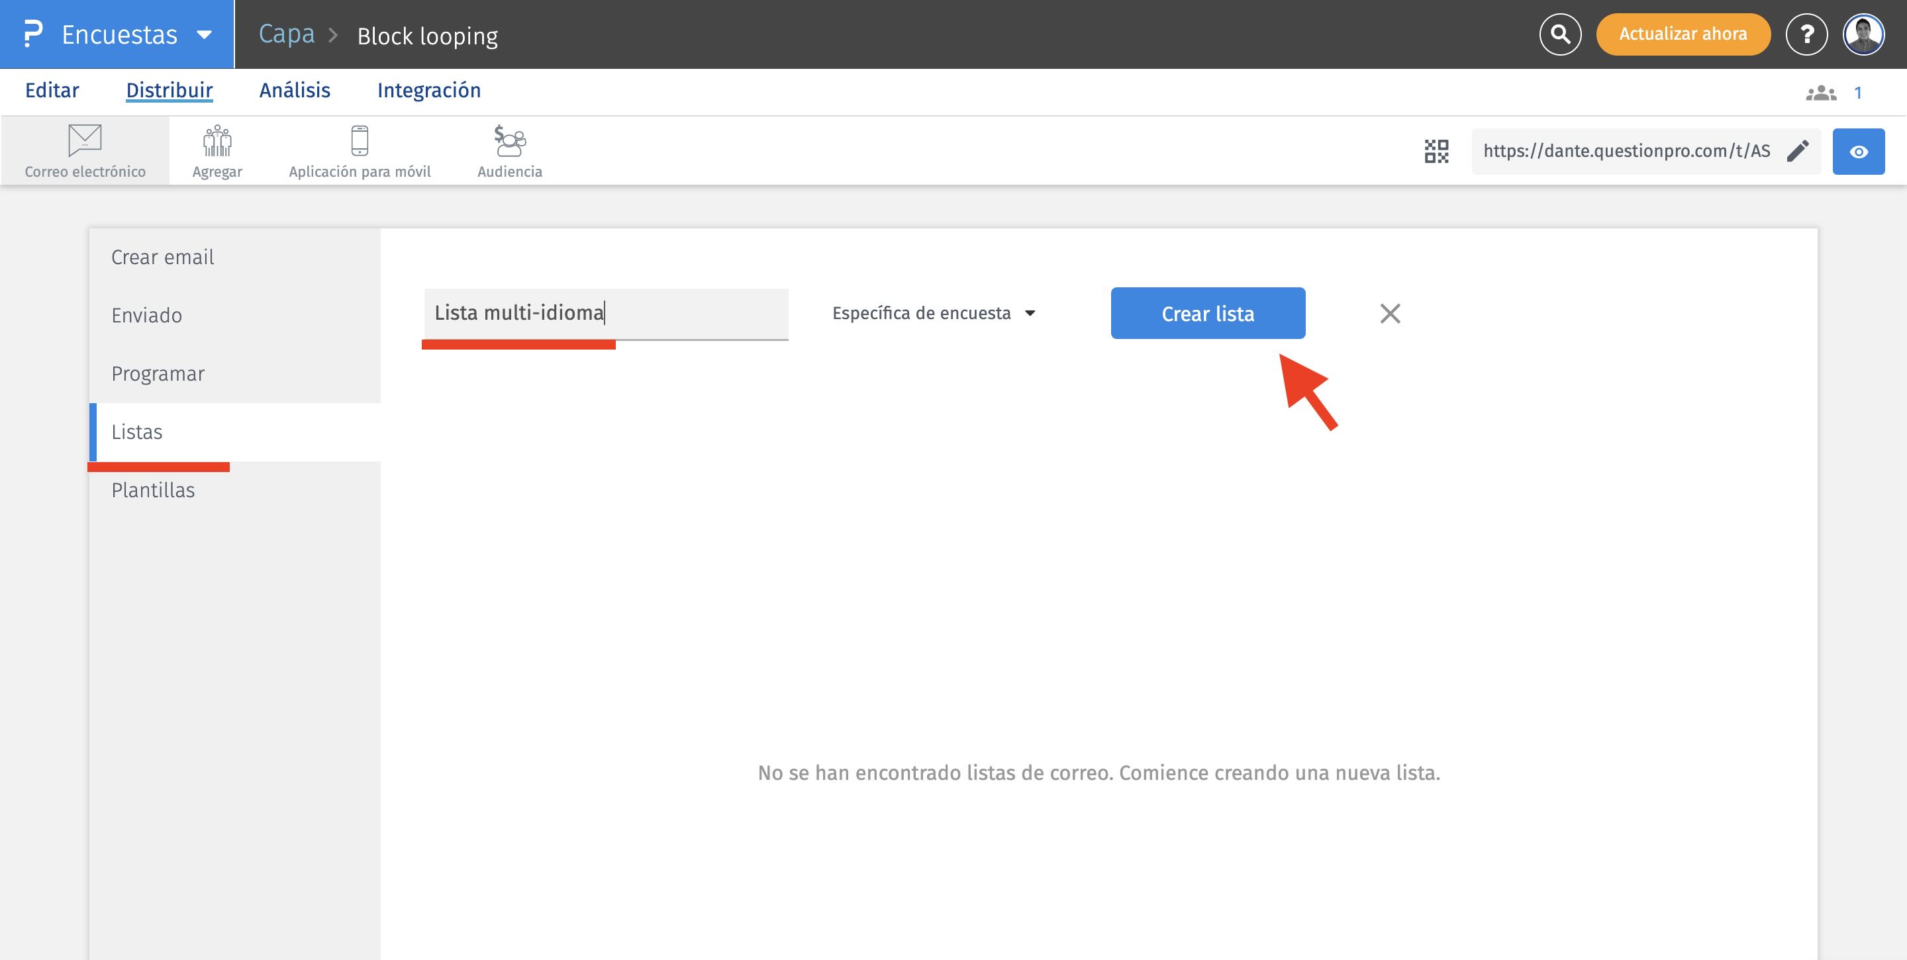Edit the survey URL with the pencil icon
The image size is (1907, 960).
click(x=1798, y=151)
